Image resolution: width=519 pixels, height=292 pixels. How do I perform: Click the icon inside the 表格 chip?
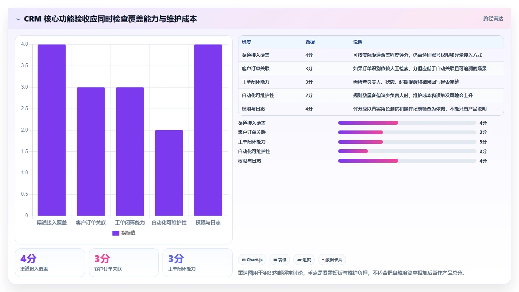pos(275,260)
